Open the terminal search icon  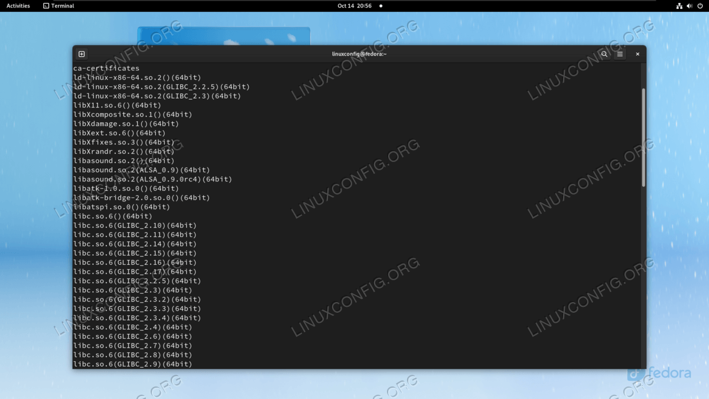point(604,54)
